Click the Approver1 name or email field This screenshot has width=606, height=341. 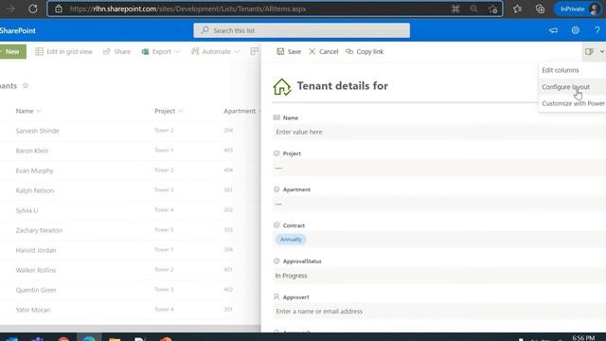439,312
